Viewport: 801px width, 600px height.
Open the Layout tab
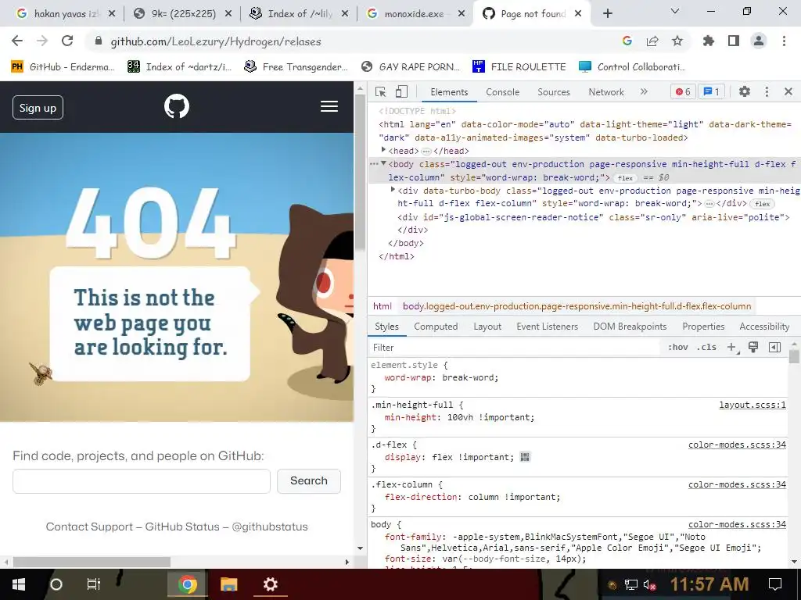[x=487, y=327]
